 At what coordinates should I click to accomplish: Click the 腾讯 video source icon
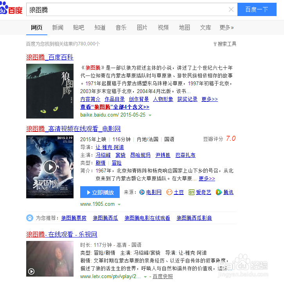[x=219, y=192]
